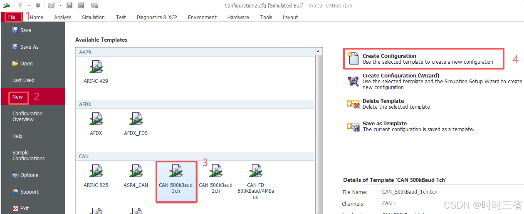Expand the arrow next to the open-folder icon

[60, 6]
